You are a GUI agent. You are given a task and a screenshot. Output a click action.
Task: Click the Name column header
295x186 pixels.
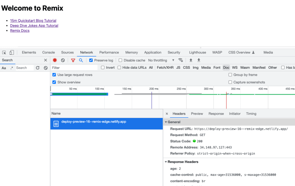(x=107, y=114)
